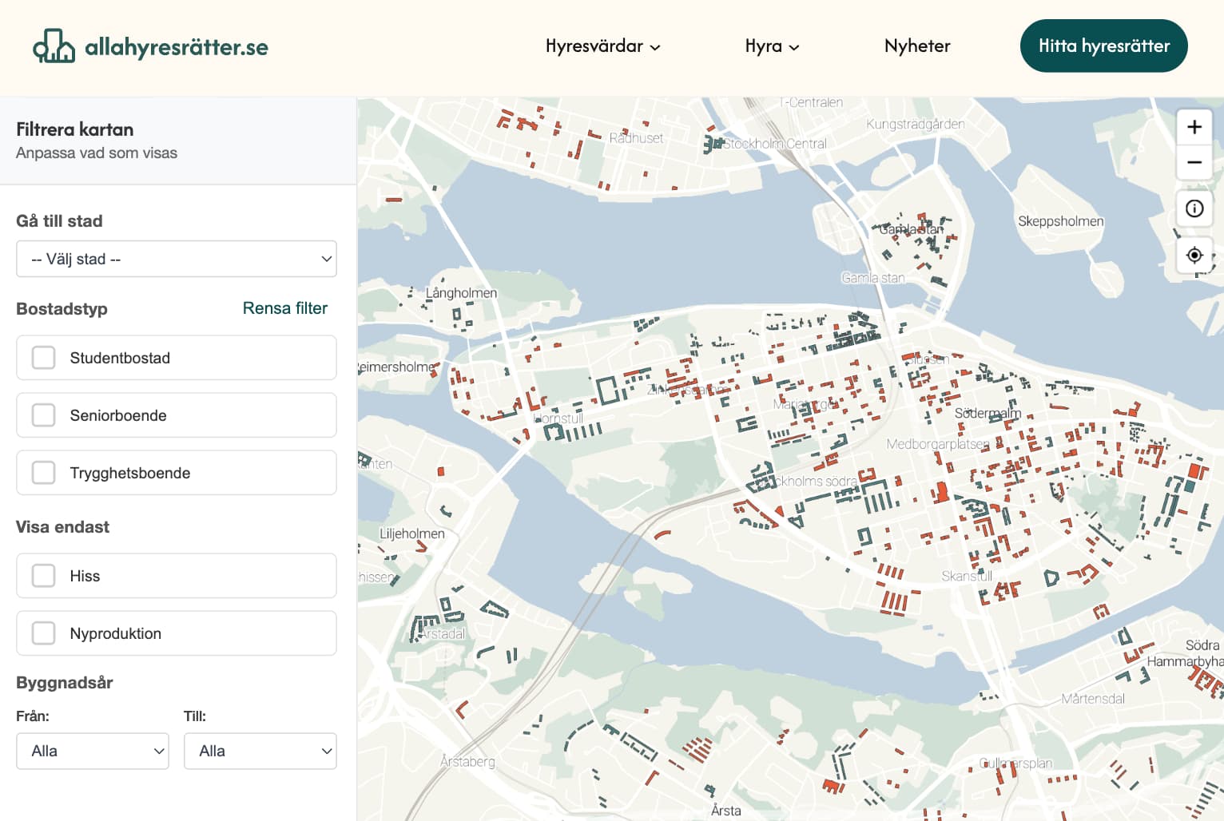Zoom in the map with plus button
Image resolution: width=1224 pixels, height=821 pixels.
point(1194,127)
